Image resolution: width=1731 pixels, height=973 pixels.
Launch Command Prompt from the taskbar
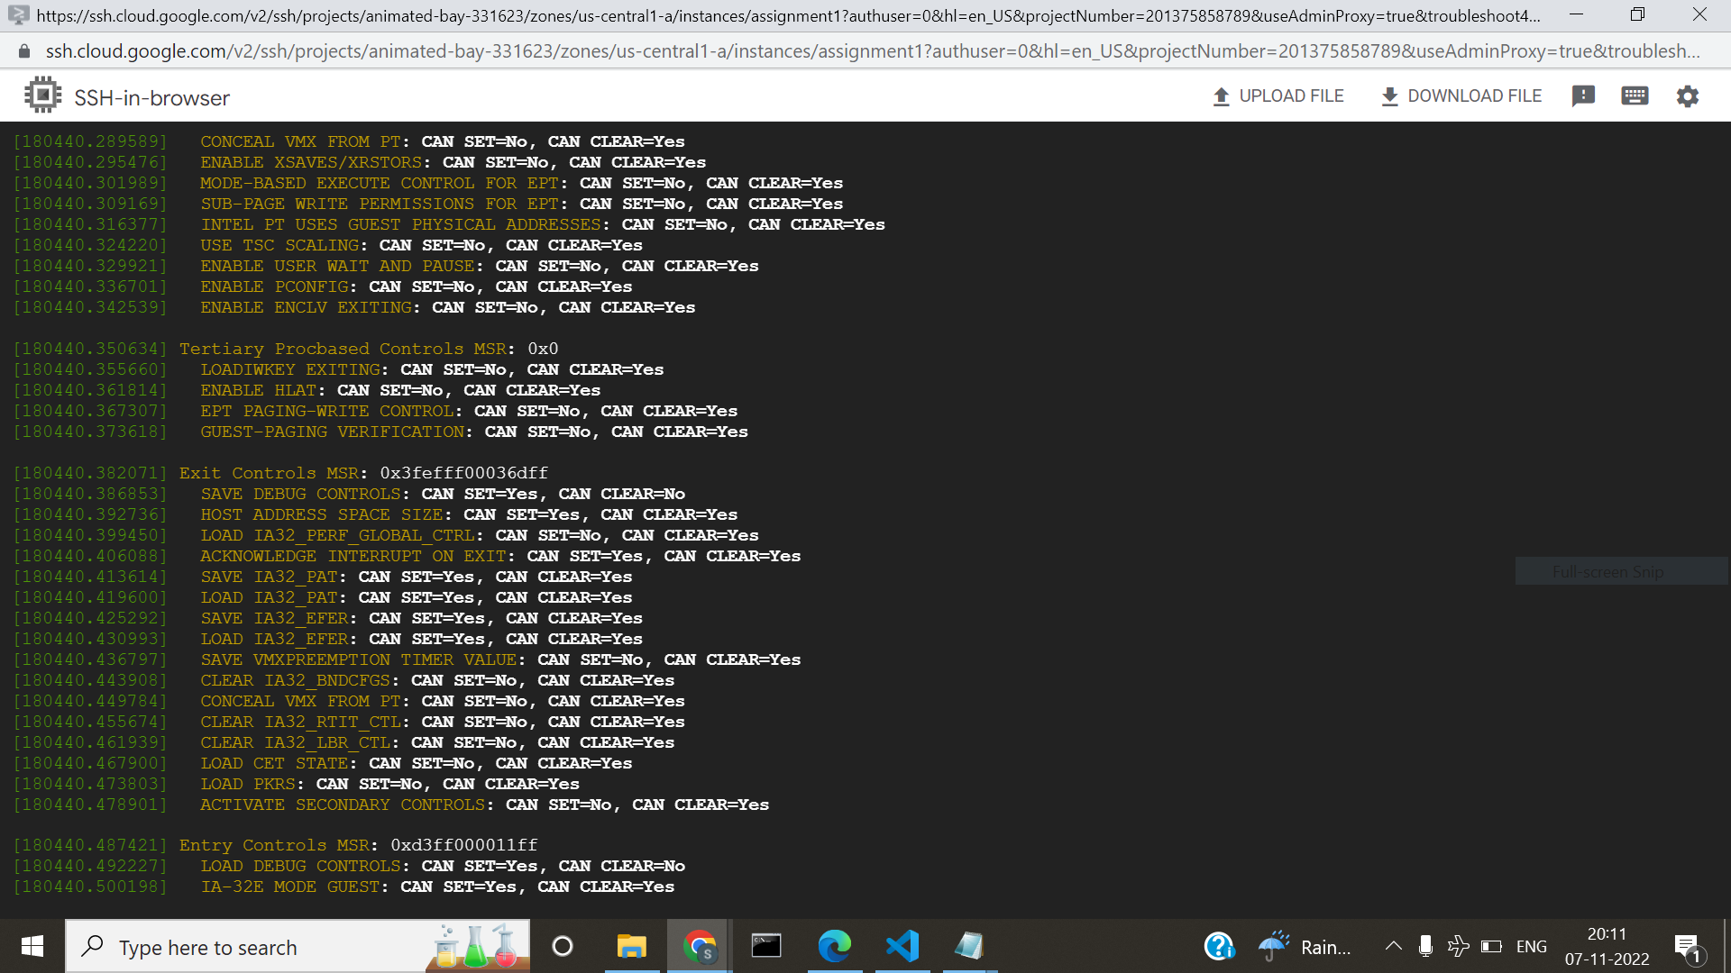(765, 946)
